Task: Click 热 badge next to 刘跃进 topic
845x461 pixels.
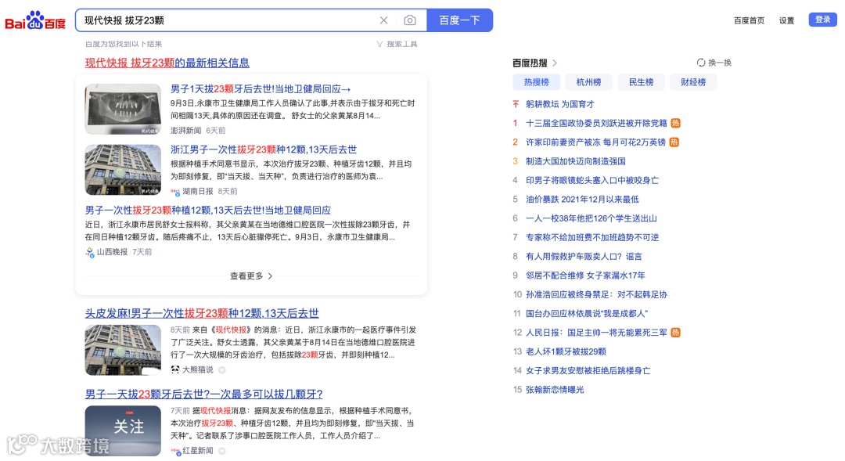Action: [x=675, y=123]
